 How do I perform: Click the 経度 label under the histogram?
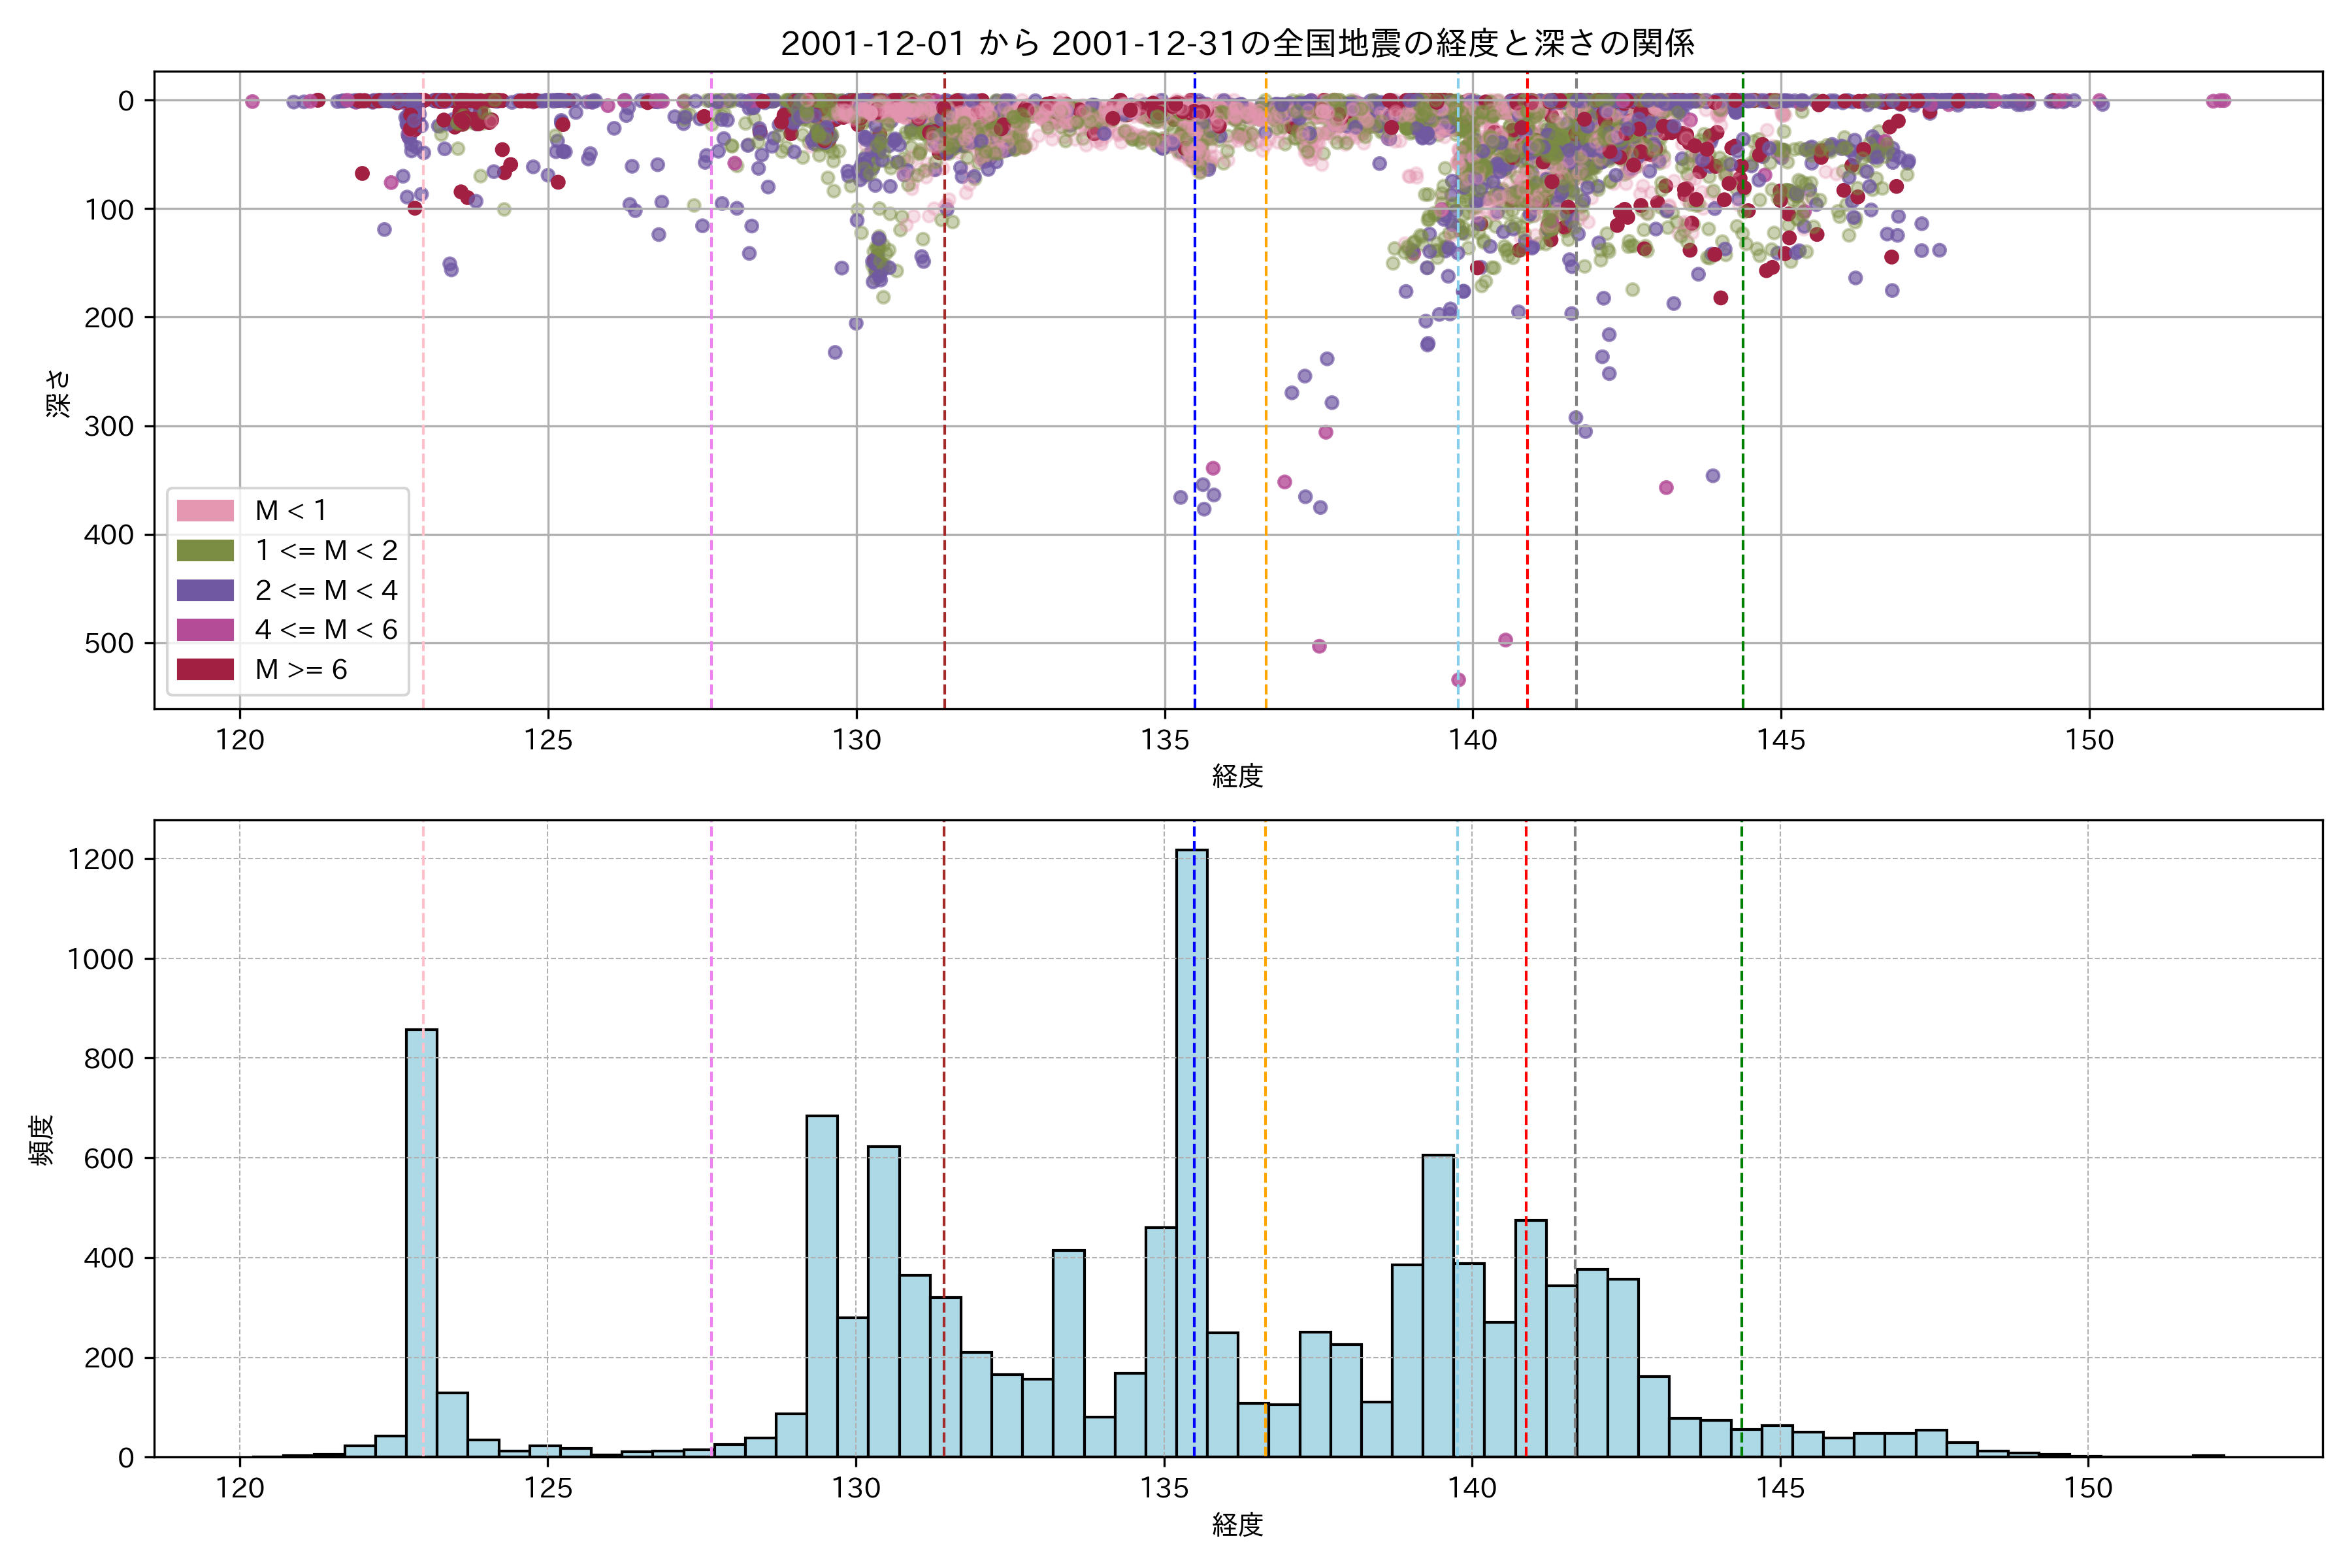click(x=1237, y=1525)
